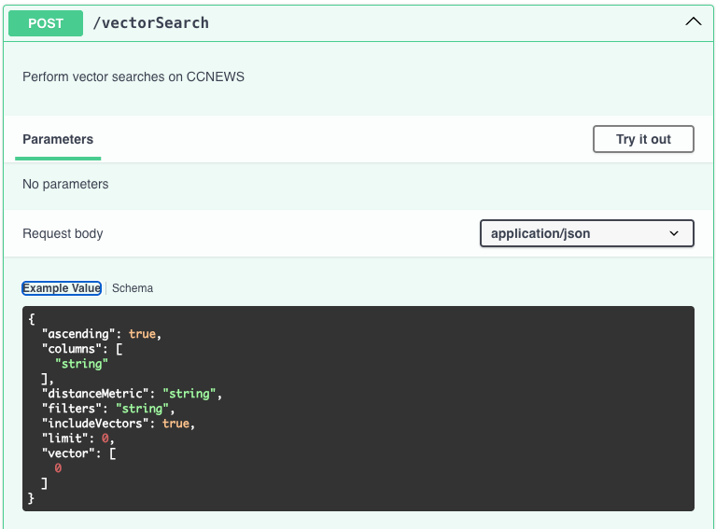The height and width of the screenshot is (529, 716).
Task: Collapse the /vectorSearch operation with the chevron
Action: click(693, 22)
